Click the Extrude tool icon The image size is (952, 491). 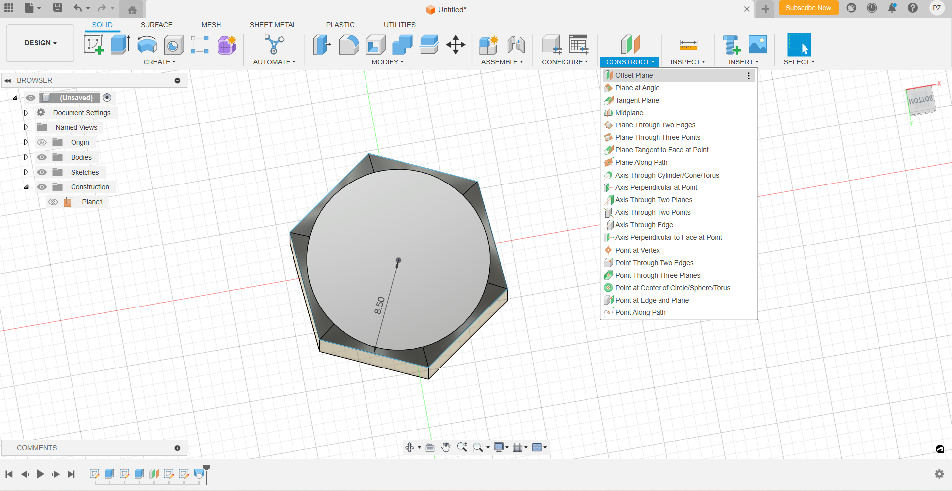[x=120, y=45]
